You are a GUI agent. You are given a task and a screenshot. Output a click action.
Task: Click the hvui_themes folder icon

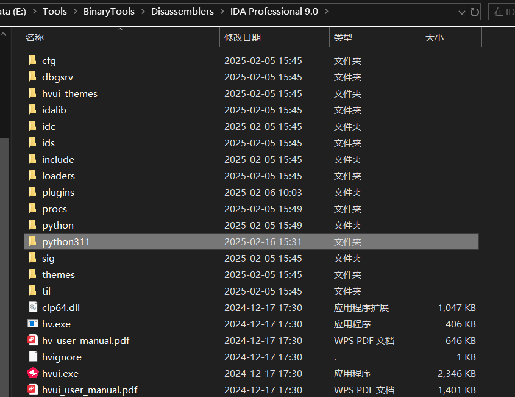[32, 93]
